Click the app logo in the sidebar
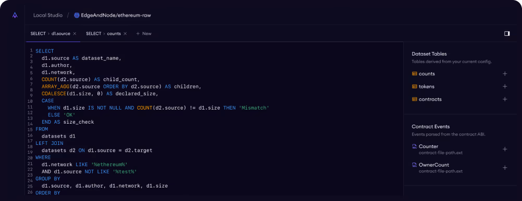Image resolution: width=522 pixels, height=201 pixels. click(15, 15)
